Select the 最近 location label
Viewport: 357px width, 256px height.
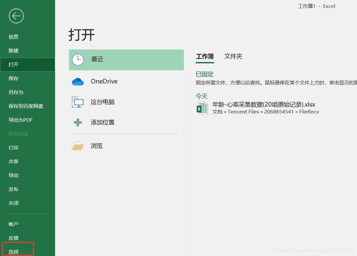[97, 59]
